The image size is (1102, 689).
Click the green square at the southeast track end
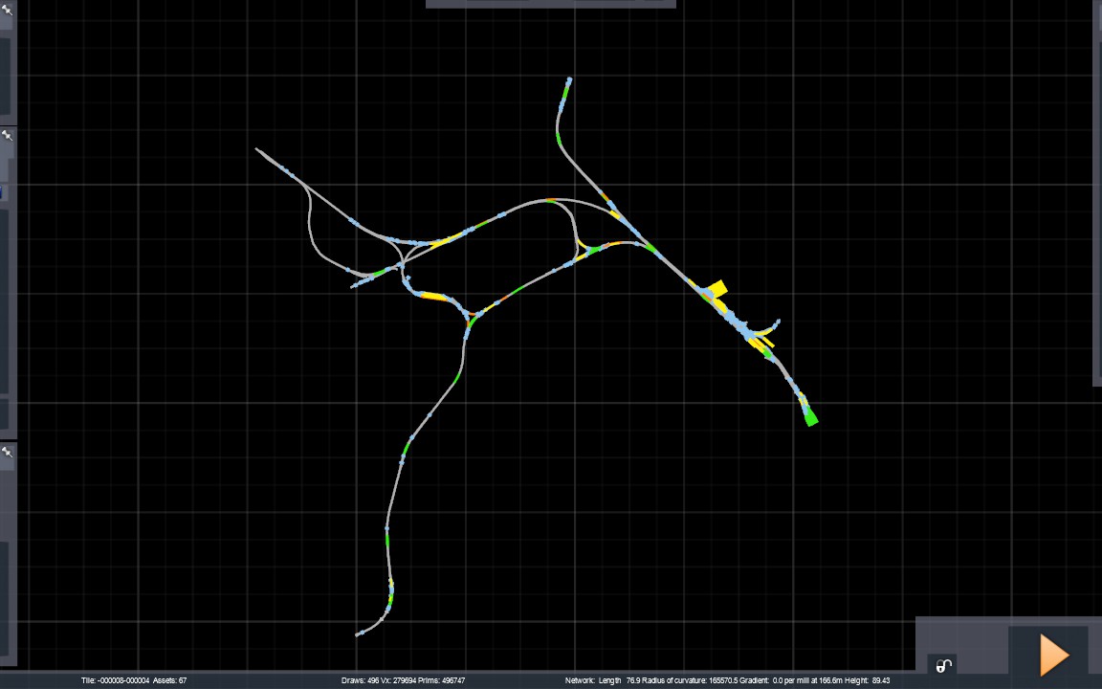click(810, 417)
